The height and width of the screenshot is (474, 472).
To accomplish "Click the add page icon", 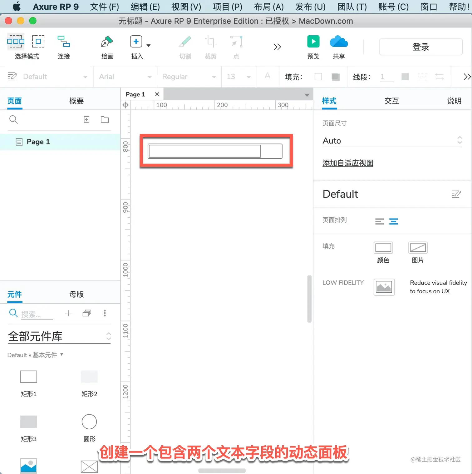I will [86, 119].
